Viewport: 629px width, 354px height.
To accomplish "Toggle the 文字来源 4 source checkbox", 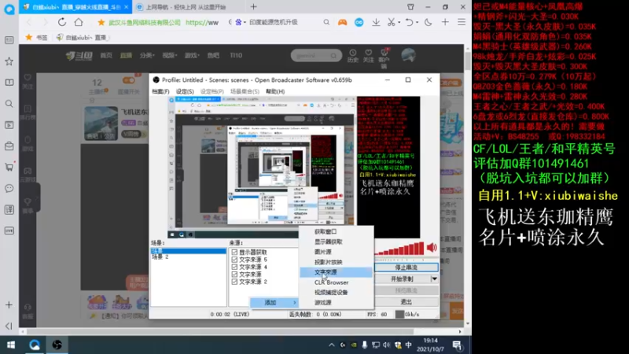I will pyautogui.click(x=234, y=267).
